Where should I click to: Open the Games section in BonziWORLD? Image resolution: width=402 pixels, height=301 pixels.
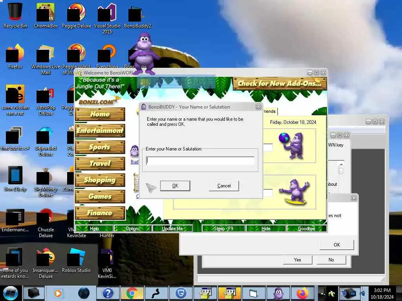pos(100,197)
